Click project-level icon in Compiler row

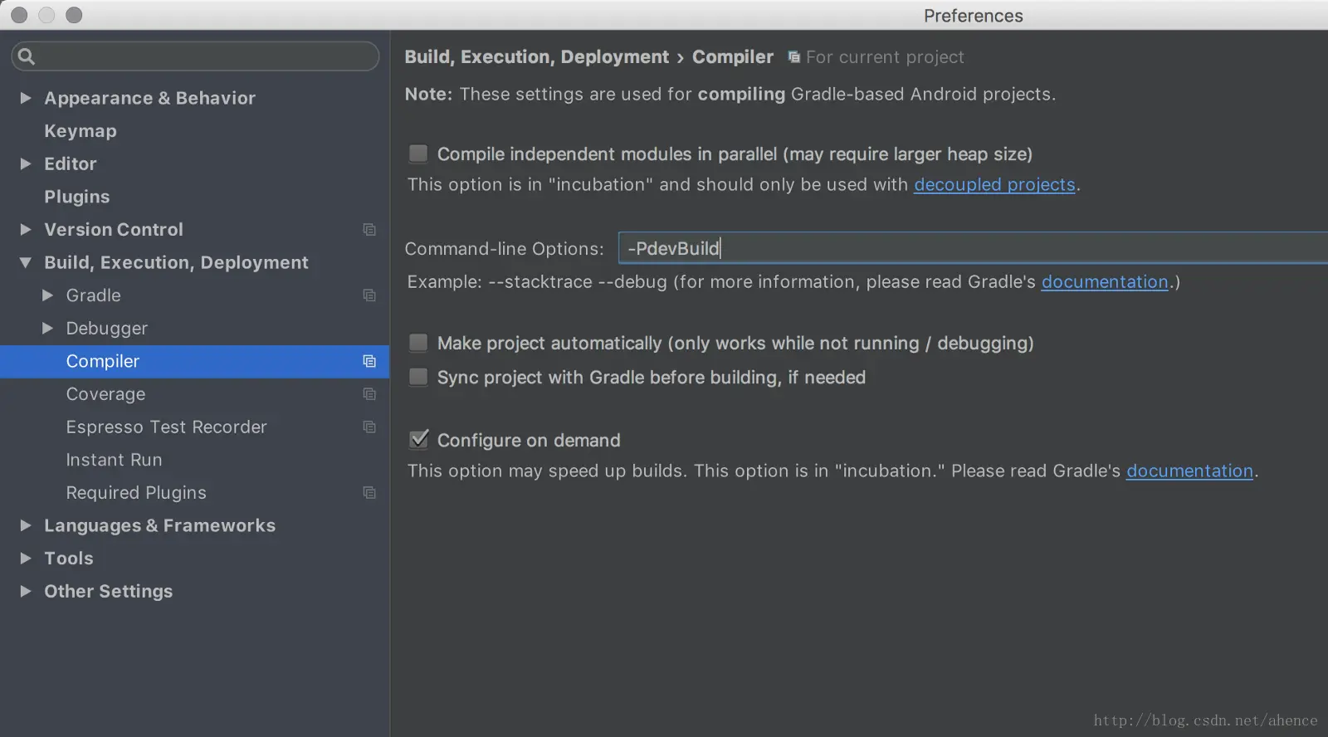tap(369, 361)
